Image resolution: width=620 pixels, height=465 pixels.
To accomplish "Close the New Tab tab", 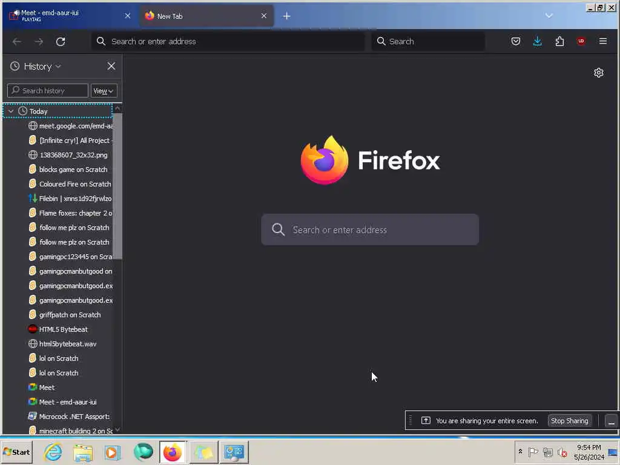I will [264, 16].
